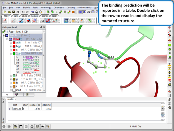Click the red chain c color square
The width and height of the screenshot is (174, 131).
pyautogui.click(x=14, y=50)
